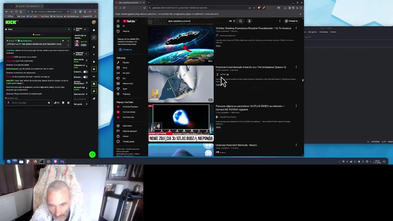Image resolution: width=393 pixels, height=221 pixels.
Task: Open YouTube settings three-dot menu in header
Action: [x=280, y=21]
